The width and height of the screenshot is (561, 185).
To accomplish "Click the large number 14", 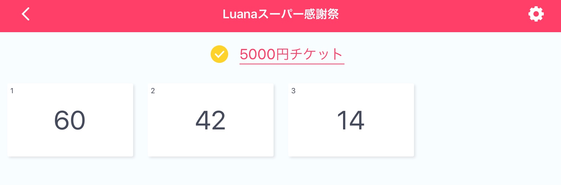I will [x=351, y=121].
